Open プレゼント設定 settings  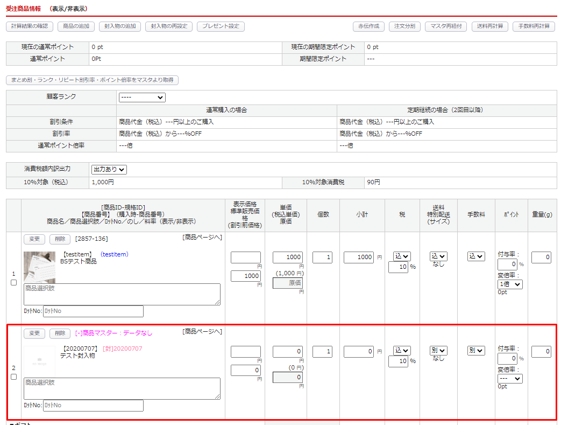[x=221, y=26]
